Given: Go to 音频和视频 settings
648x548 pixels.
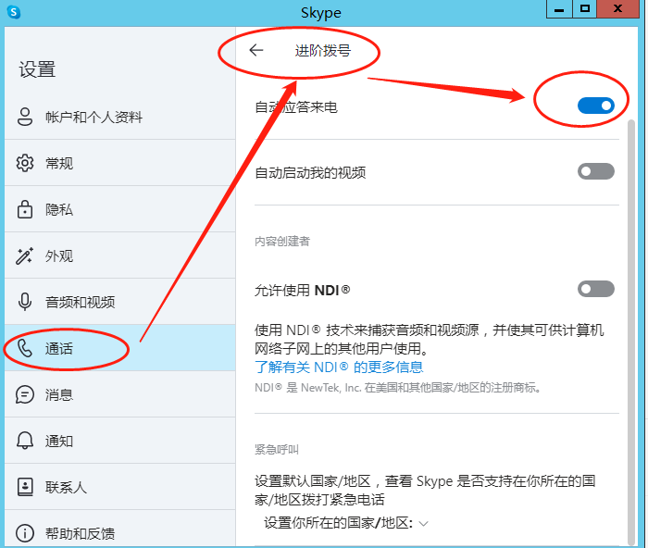Looking at the screenshot, I should 119,302.
